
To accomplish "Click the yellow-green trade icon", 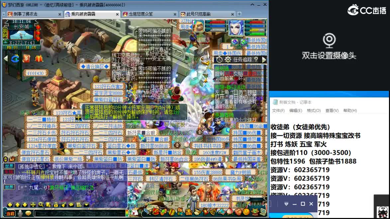I will point(172,212).
